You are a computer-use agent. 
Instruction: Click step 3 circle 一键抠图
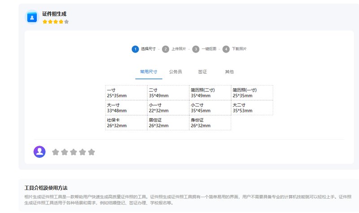196,49
